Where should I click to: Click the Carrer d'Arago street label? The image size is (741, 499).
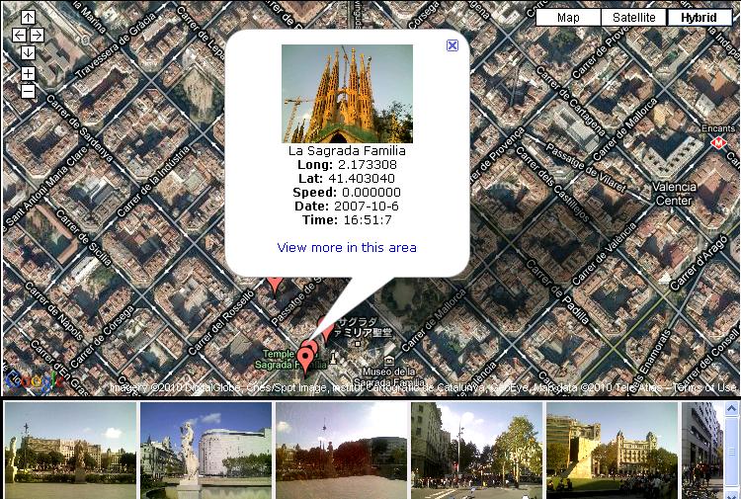(x=698, y=263)
